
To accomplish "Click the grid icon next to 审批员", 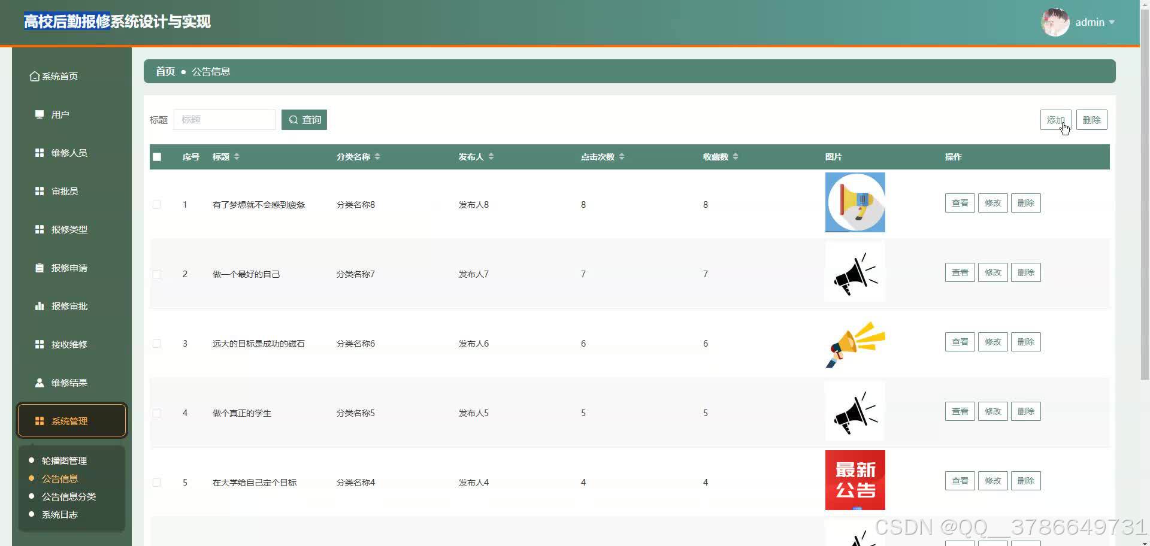I will point(40,191).
